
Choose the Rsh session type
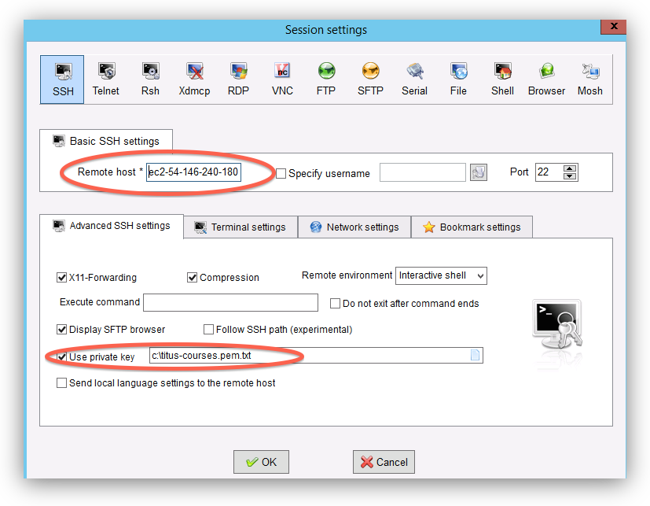pos(150,79)
